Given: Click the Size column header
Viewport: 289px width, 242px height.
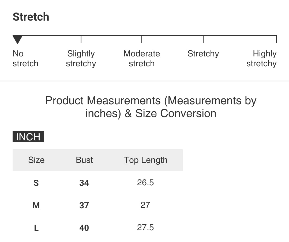Looking at the screenshot, I should tap(36, 160).
